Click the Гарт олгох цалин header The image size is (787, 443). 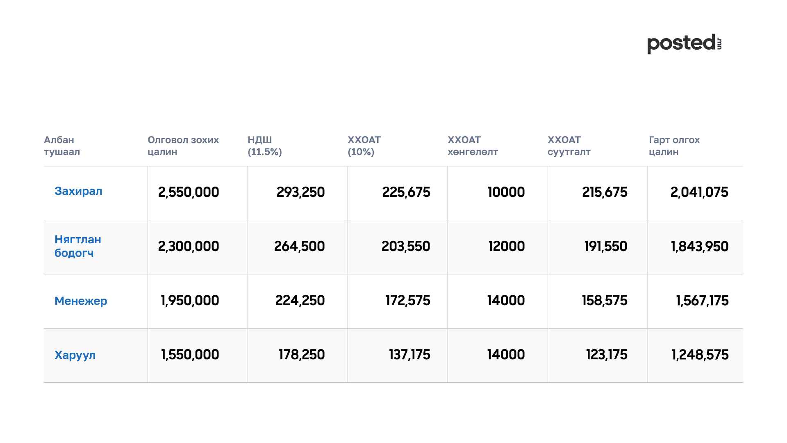(x=674, y=146)
